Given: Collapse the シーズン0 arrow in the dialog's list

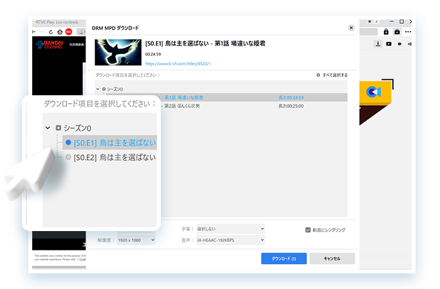Looking at the screenshot, I should click(98, 89).
